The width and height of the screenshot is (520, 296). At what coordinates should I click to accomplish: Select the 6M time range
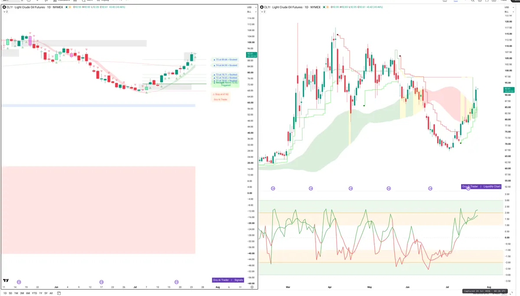pyautogui.click(x=28, y=293)
